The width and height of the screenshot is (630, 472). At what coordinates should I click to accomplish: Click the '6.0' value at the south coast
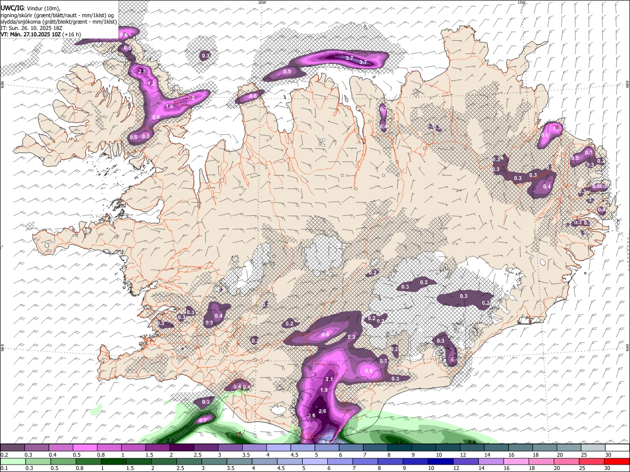point(325,442)
